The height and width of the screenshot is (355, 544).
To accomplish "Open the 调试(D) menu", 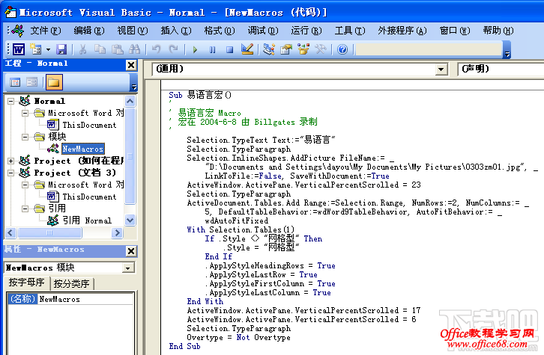I will point(262,31).
